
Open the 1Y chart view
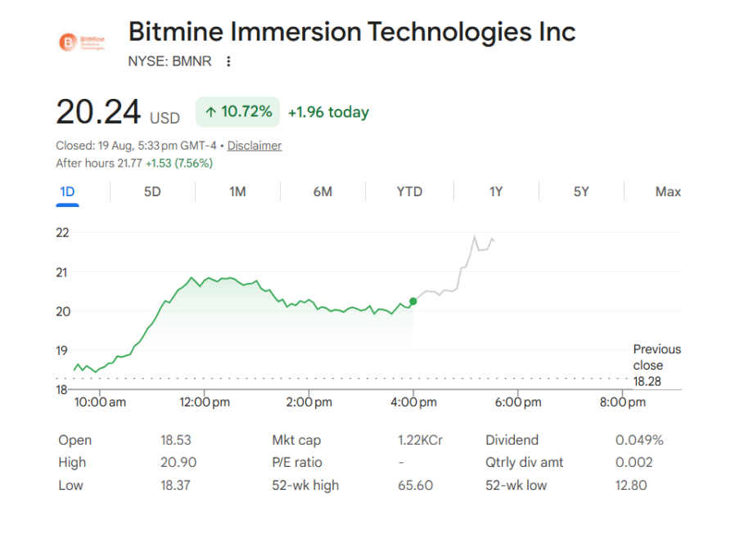496,192
